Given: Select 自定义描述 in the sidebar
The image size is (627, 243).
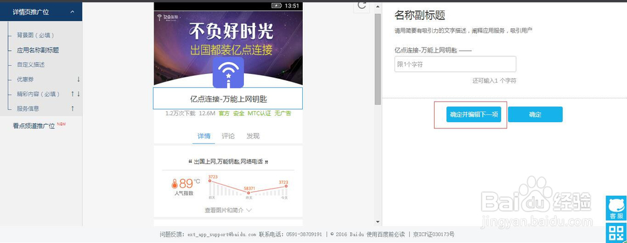Looking at the screenshot, I should 30,65.
